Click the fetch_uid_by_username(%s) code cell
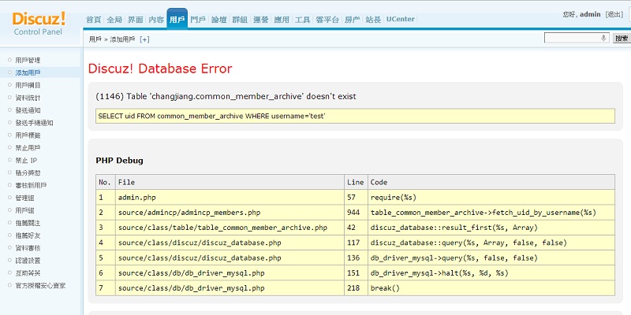The height and width of the screenshot is (315, 631). point(491,213)
